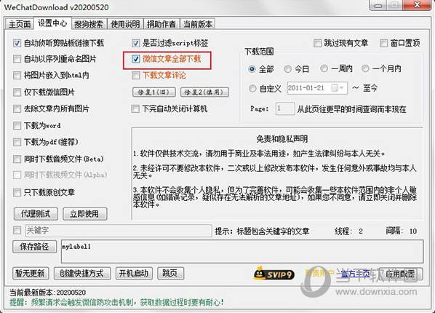Check 同时下载音频文件(Beta) option
This screenshot has width=435, height=313.
coord(17,159)
